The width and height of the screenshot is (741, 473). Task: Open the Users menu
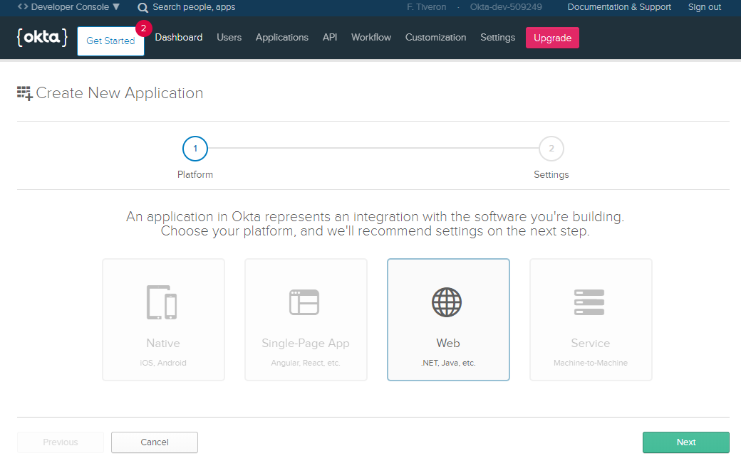pyautogui.click(x=229, y=38)
